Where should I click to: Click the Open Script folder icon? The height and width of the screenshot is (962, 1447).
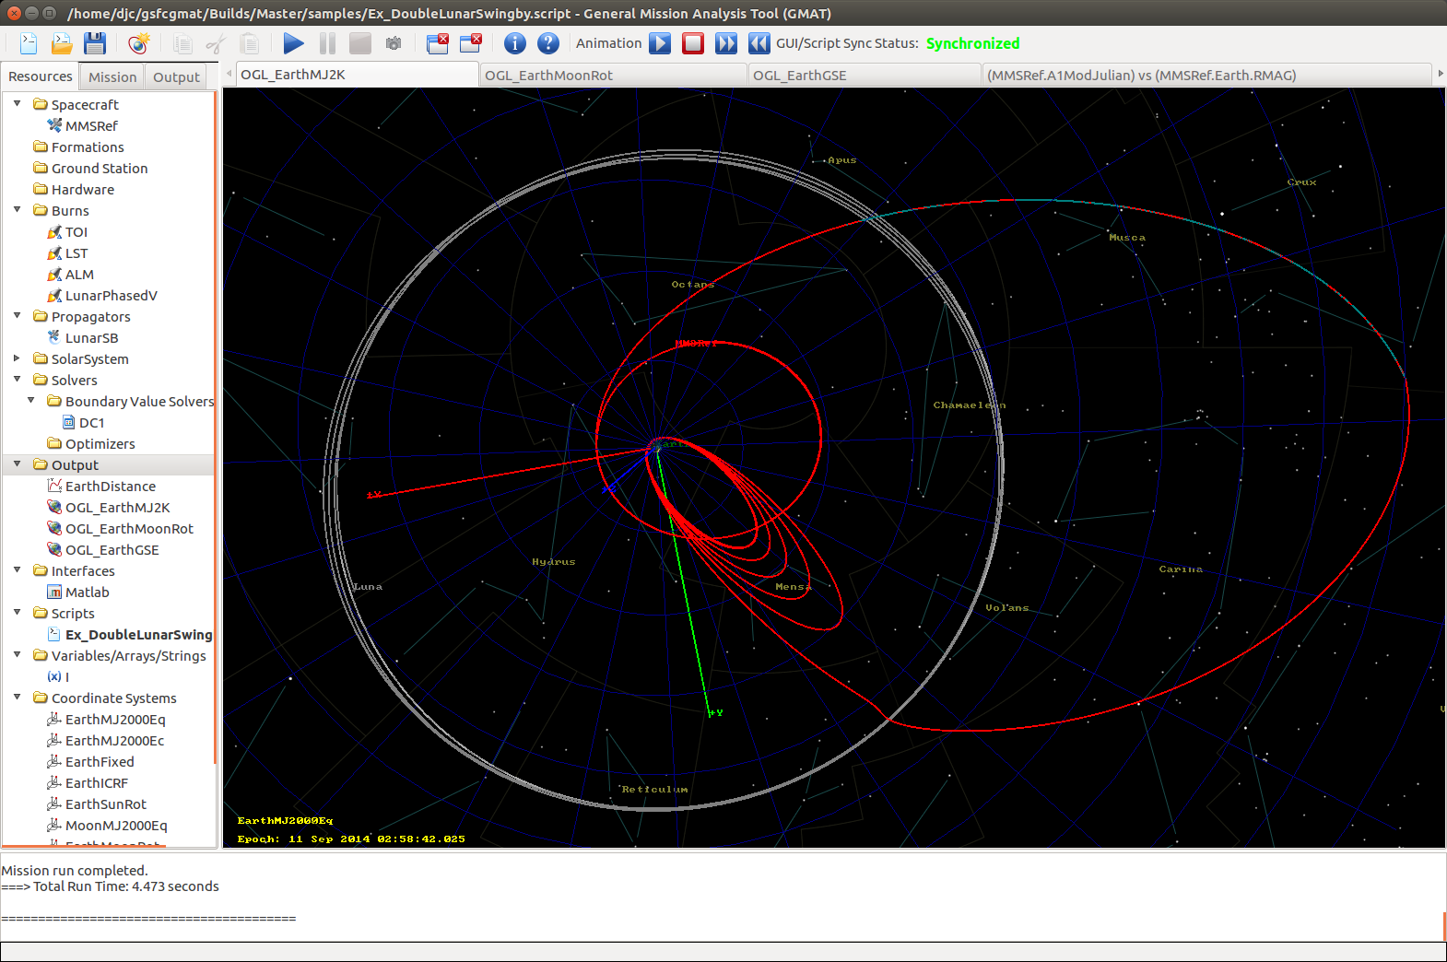[62, 43]
